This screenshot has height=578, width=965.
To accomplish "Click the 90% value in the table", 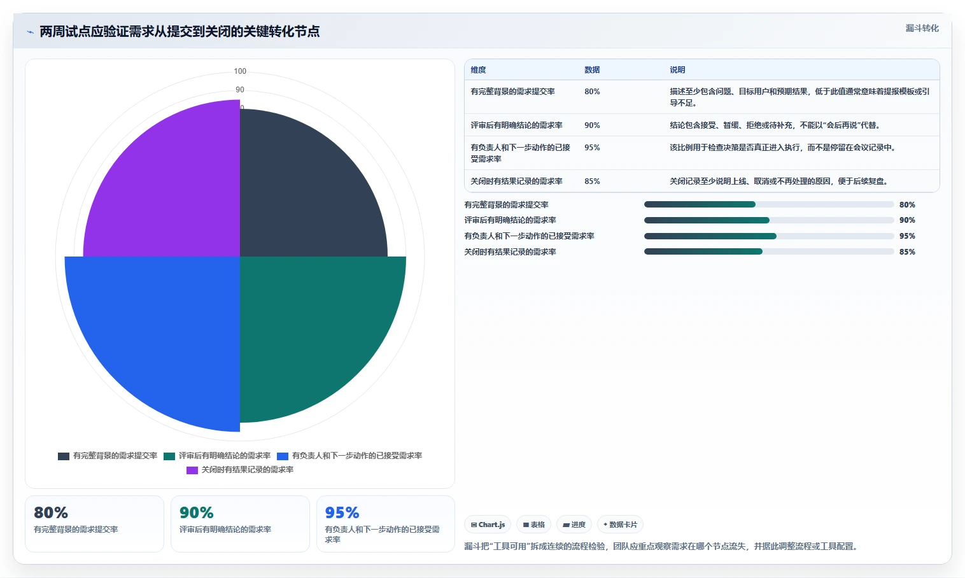I will pyautogui.click(x=592, y=125).
